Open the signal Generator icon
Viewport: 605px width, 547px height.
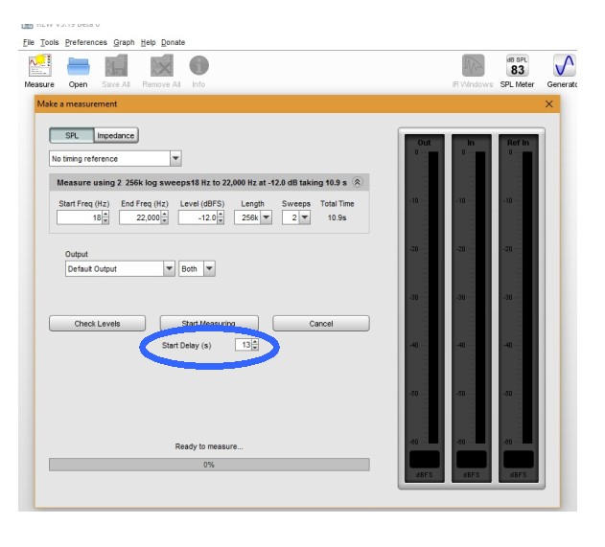[x=564, y=66]
